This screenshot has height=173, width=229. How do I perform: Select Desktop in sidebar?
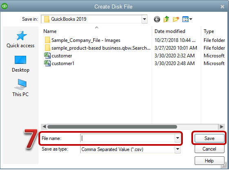[20, 64]
